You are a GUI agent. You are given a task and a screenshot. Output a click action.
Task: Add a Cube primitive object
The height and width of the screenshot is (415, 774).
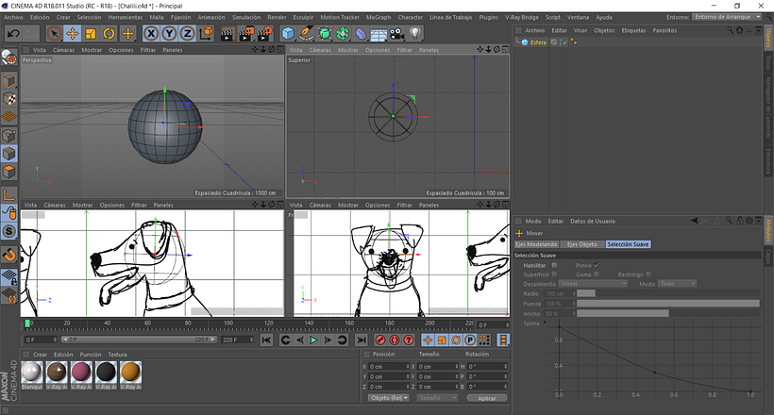click(x=288, y=34)
